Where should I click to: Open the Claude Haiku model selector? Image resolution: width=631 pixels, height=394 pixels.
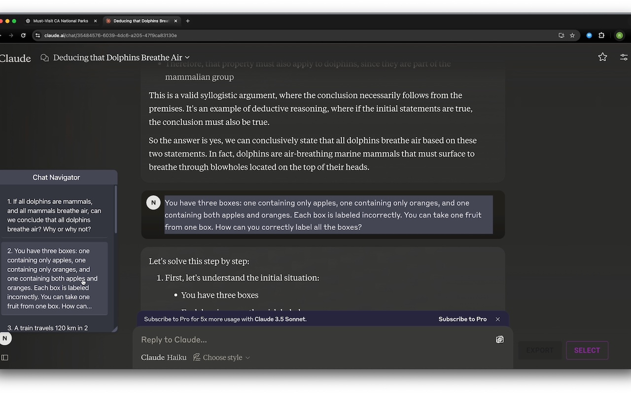pos(163,357)
